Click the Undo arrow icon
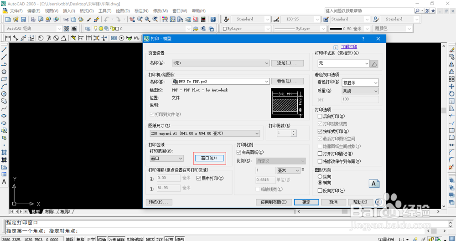 click(106, 20)
